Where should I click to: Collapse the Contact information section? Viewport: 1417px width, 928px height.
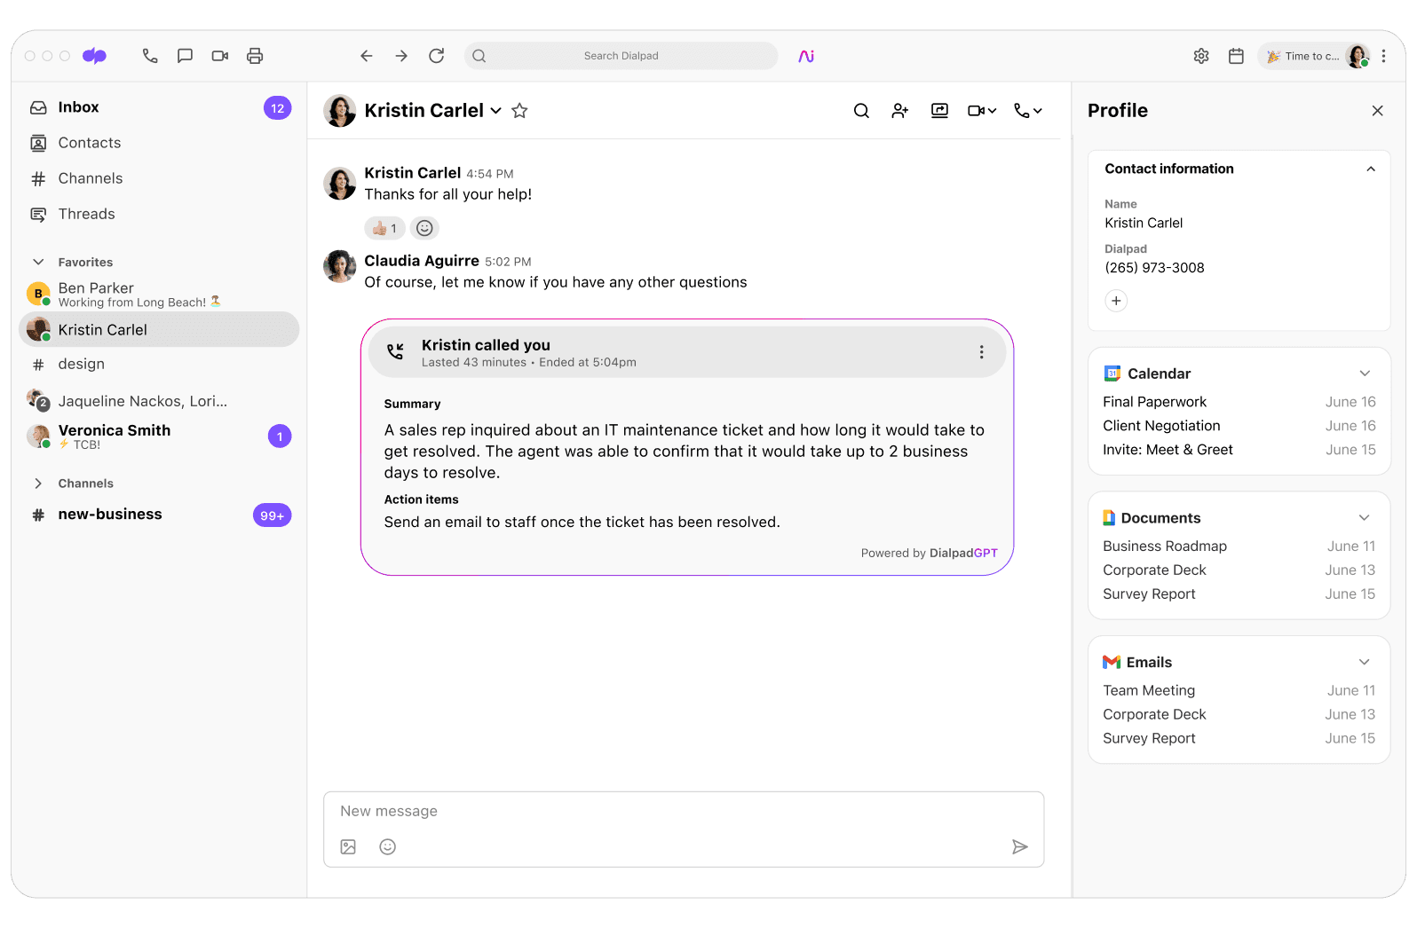coord(1370,169)
